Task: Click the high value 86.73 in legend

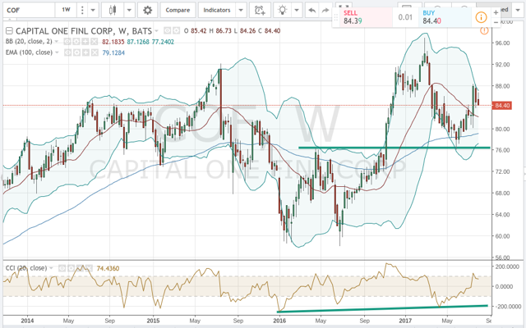Action: [x=224, y=31]
